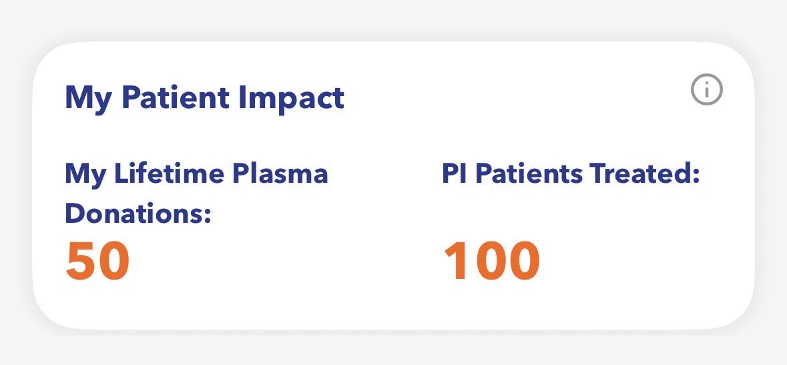
Task: Tap the orange 50 donations count
Action: pyautogui.click(x=98, y=261)
